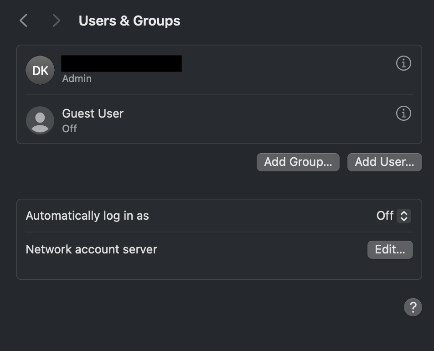Click the Off status under Guest User
The height and width of the screenshot is (351, 434).
[x=69, y=129]
